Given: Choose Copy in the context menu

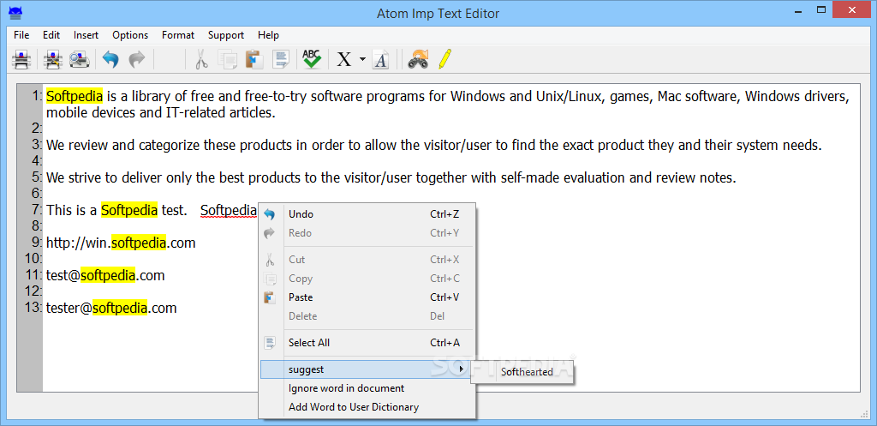Looking at the screenshot, I should (x=367, y=279).
